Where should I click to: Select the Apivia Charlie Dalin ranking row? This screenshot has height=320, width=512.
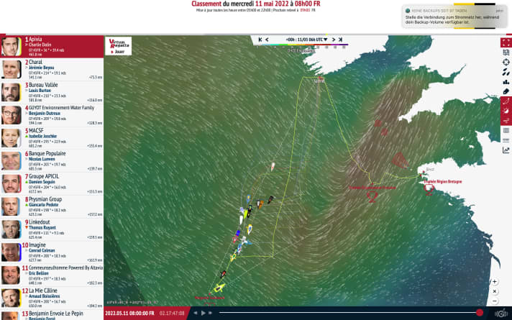click(x=52, y=46)
